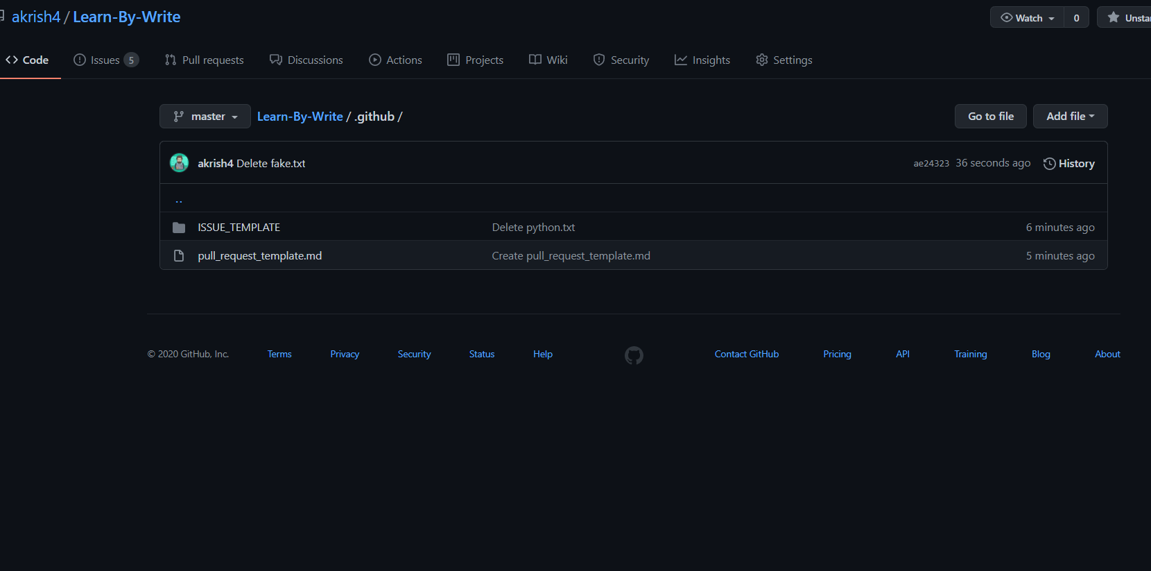Click '6 minutes ago' timestamp
This screenshot has width=1151, height=571.
coord(1060,227)
